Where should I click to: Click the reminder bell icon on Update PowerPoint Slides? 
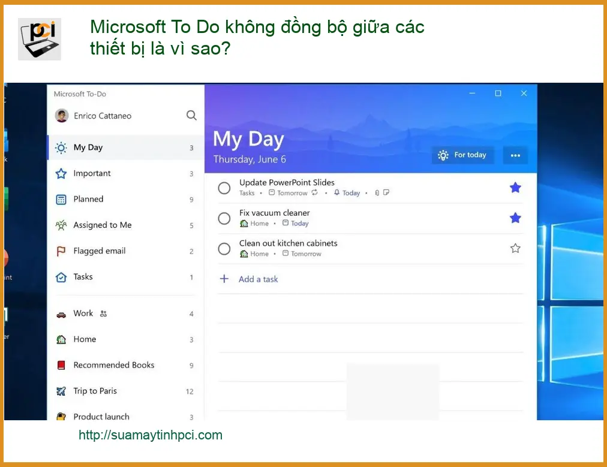[x=337, y=192]
